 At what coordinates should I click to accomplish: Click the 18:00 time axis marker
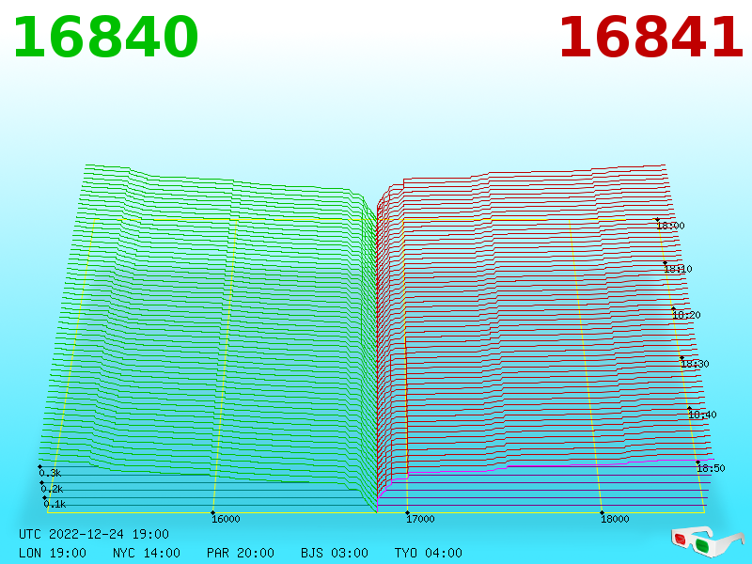click(x=670, y=226)
